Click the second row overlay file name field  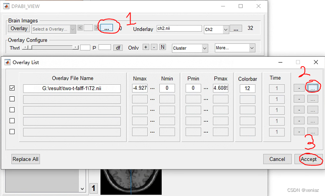(72, 99)
